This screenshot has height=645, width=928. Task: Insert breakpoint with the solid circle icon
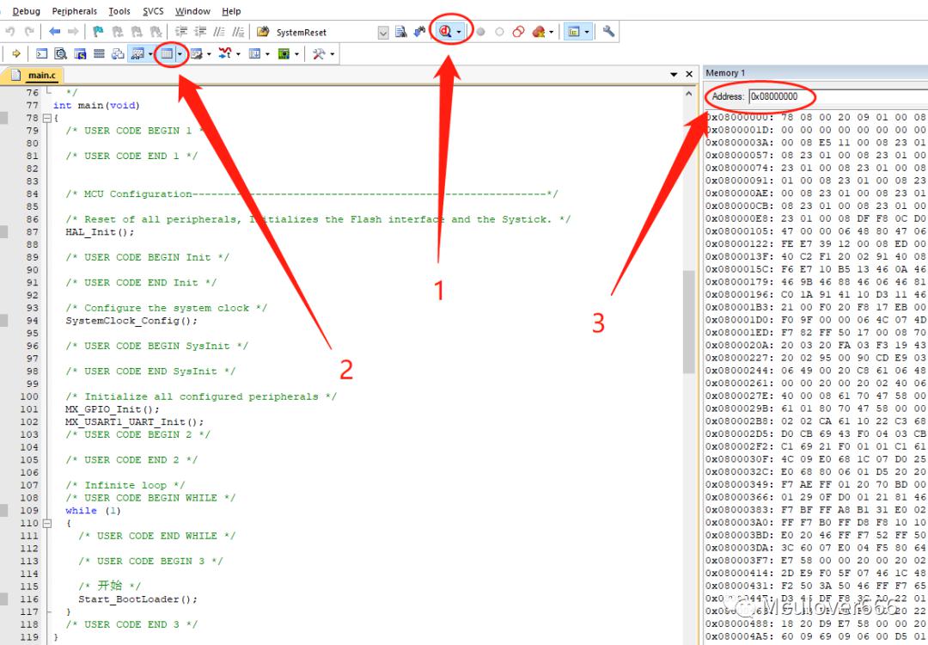480,32
